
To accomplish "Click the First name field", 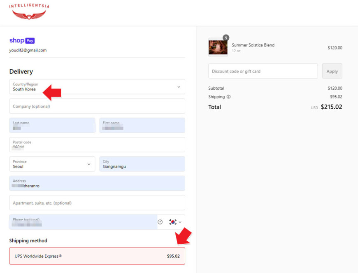I will point(142,125).
